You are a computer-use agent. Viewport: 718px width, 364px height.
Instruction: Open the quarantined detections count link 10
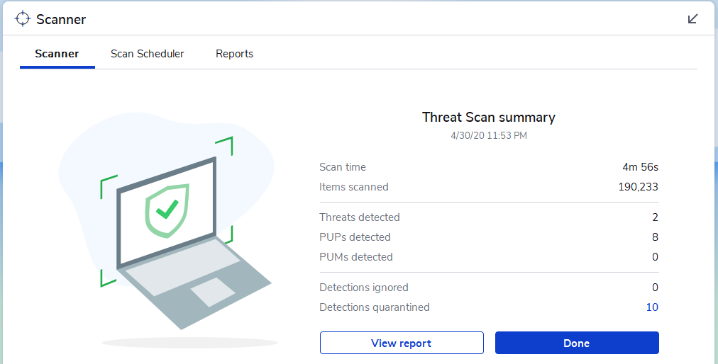click(651, 307)
